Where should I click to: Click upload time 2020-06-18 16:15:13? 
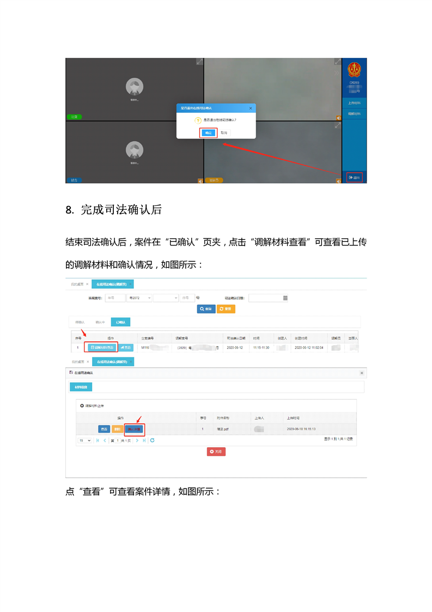(301, 429)
